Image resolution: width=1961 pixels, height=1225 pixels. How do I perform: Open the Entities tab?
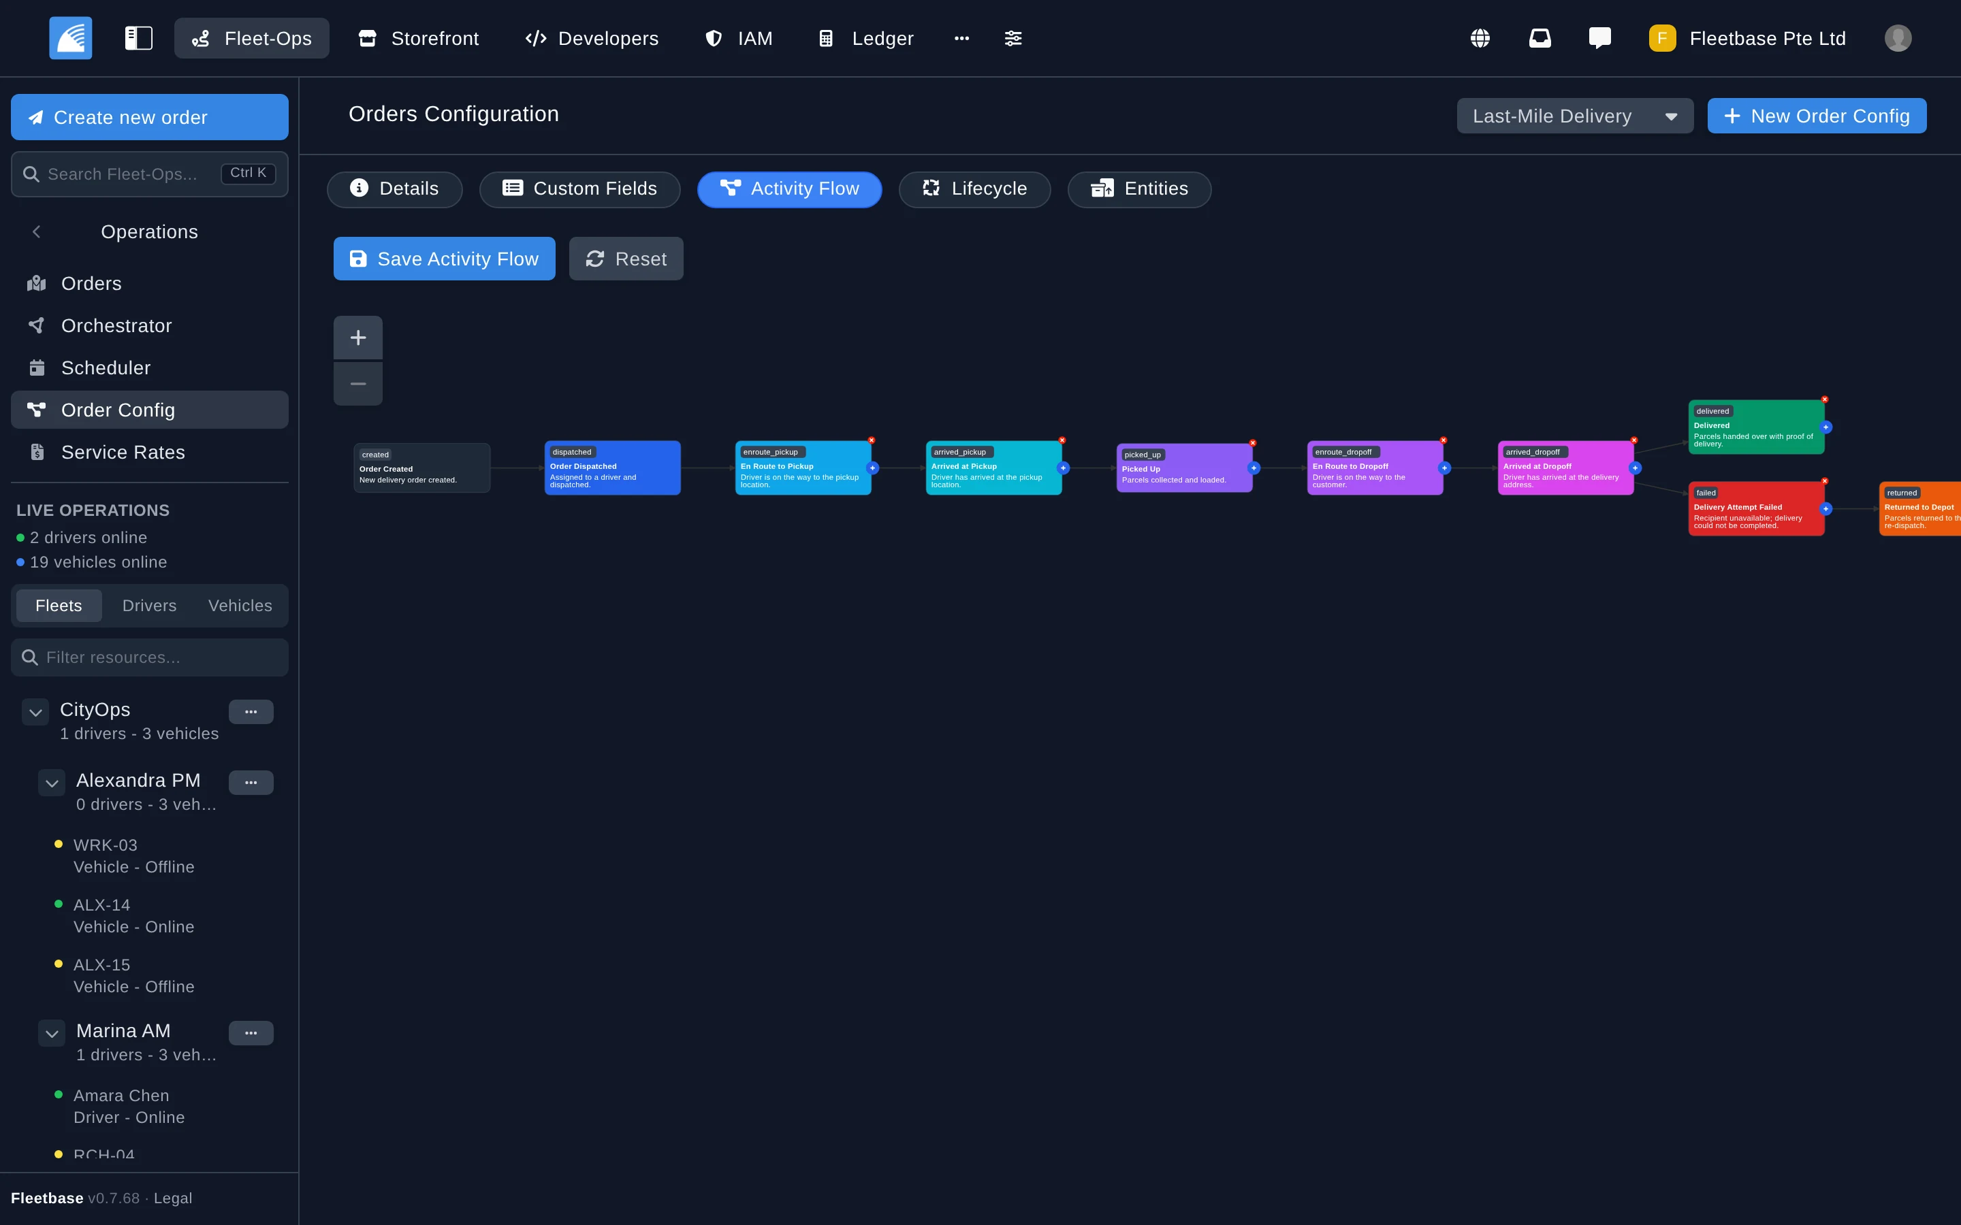pos(1139,190)
